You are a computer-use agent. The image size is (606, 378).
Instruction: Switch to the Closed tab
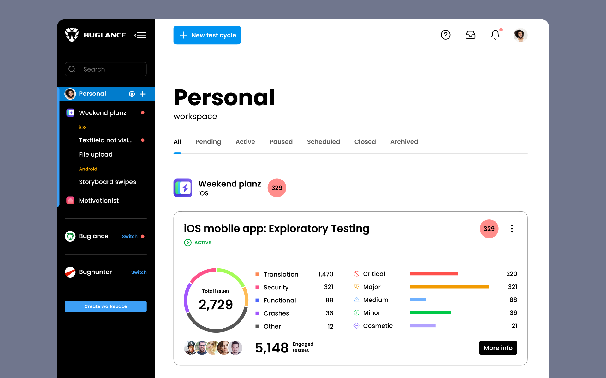click(x=365, y=142)
